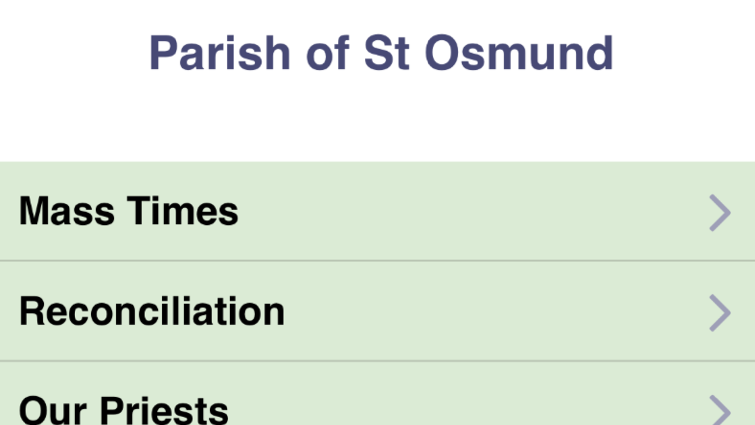Click the word 'Osmund' in the header
The image size is (755, 425).
(x=519, y=53)
